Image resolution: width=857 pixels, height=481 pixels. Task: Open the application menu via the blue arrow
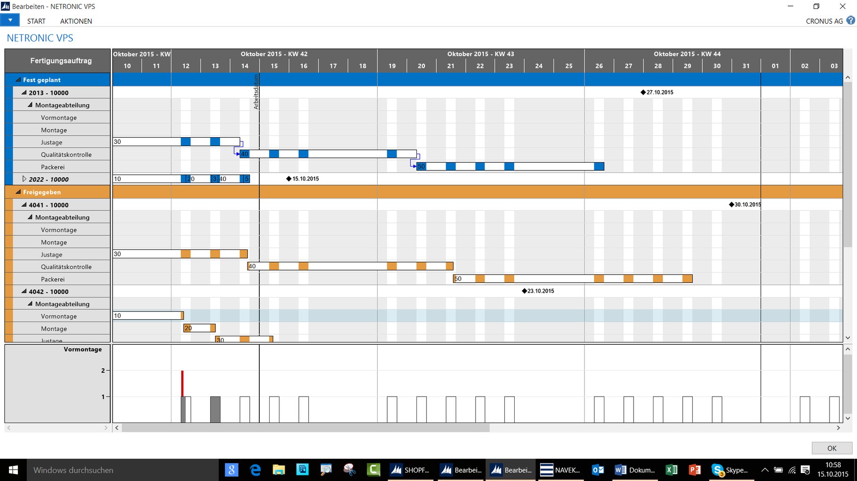(x=10, y=20)
